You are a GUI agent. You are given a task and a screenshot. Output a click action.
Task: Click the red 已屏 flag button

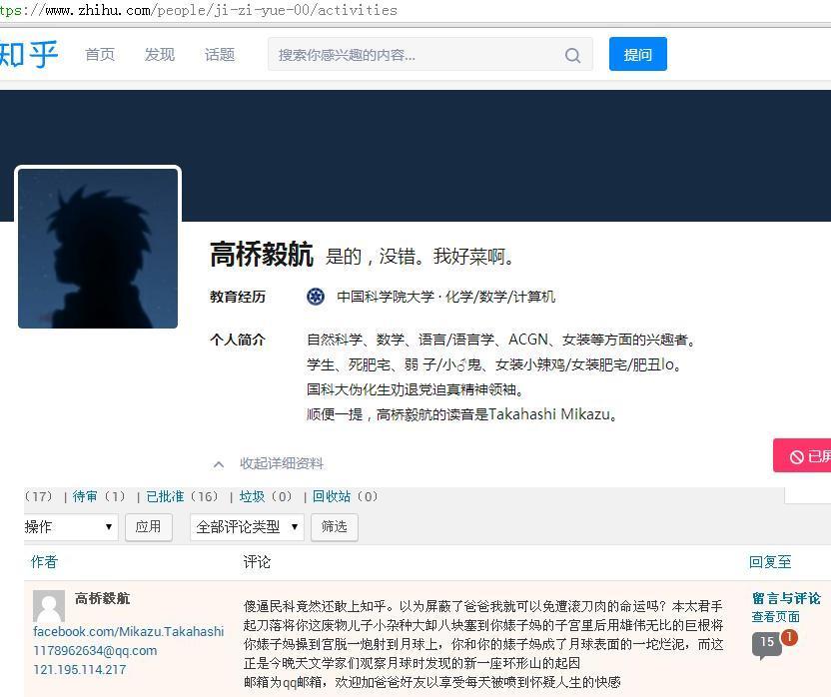pos(805,455)
